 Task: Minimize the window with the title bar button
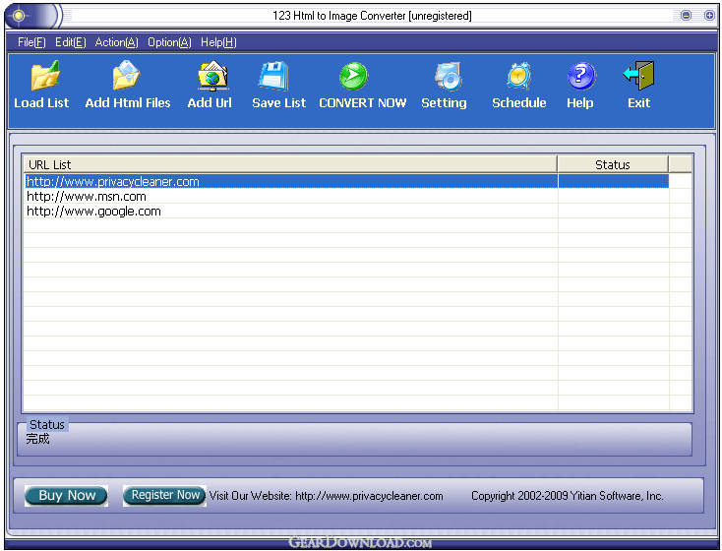686,16
